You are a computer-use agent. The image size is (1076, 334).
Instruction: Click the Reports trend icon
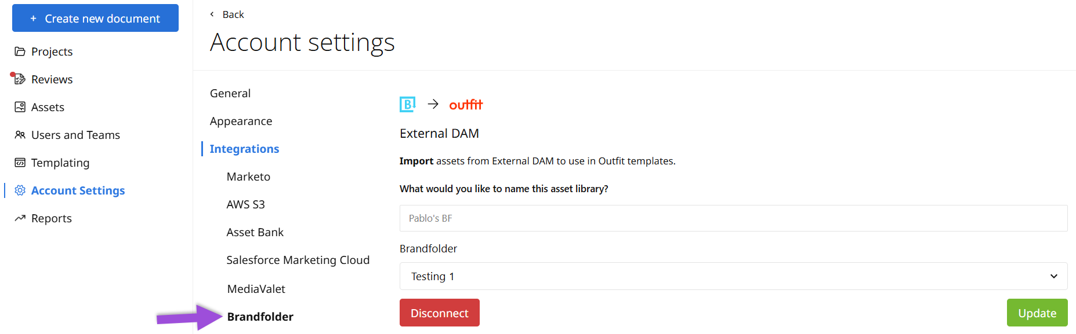click(20, 218)
